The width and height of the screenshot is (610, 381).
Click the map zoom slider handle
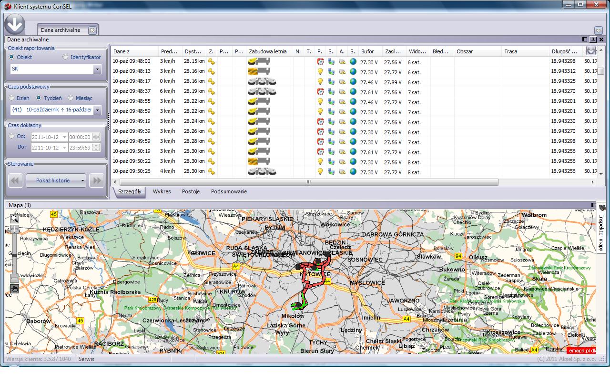tap(14, 255)
